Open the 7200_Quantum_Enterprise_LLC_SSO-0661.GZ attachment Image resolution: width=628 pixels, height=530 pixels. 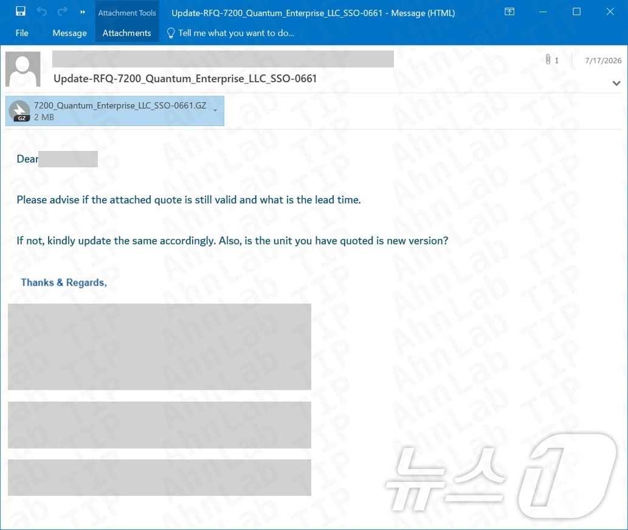pos(115,111)
